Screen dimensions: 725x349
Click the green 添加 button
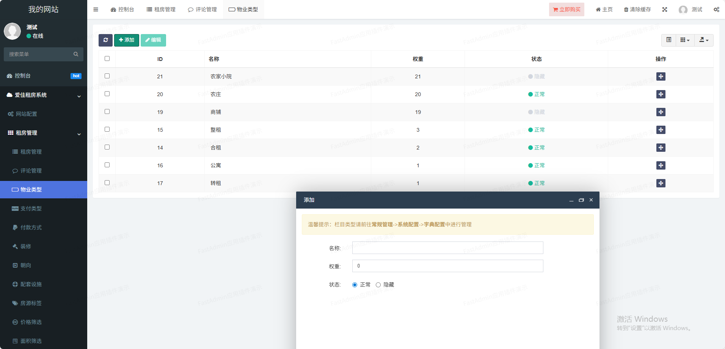coord(127,40)
